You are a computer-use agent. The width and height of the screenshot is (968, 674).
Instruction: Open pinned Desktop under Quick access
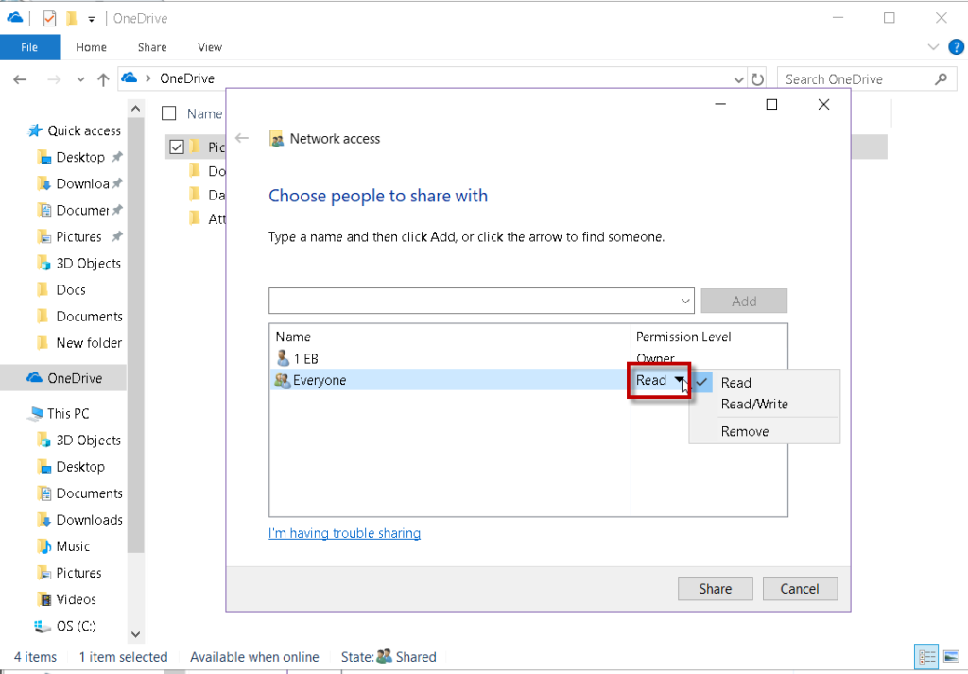[x=80, y=157]
